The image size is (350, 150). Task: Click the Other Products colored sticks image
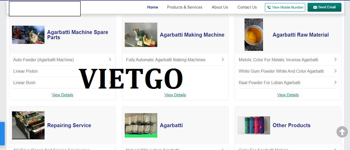[x=253, y=125]
